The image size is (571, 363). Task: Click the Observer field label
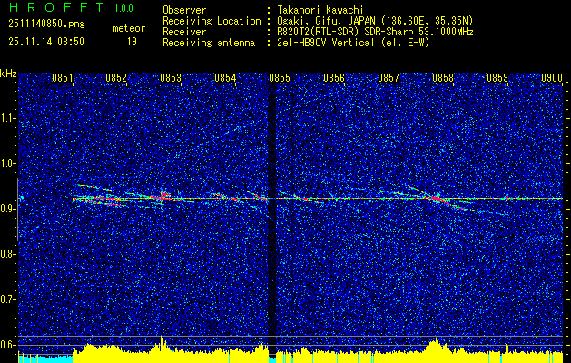pyautogui.click(x=184, y=10)
